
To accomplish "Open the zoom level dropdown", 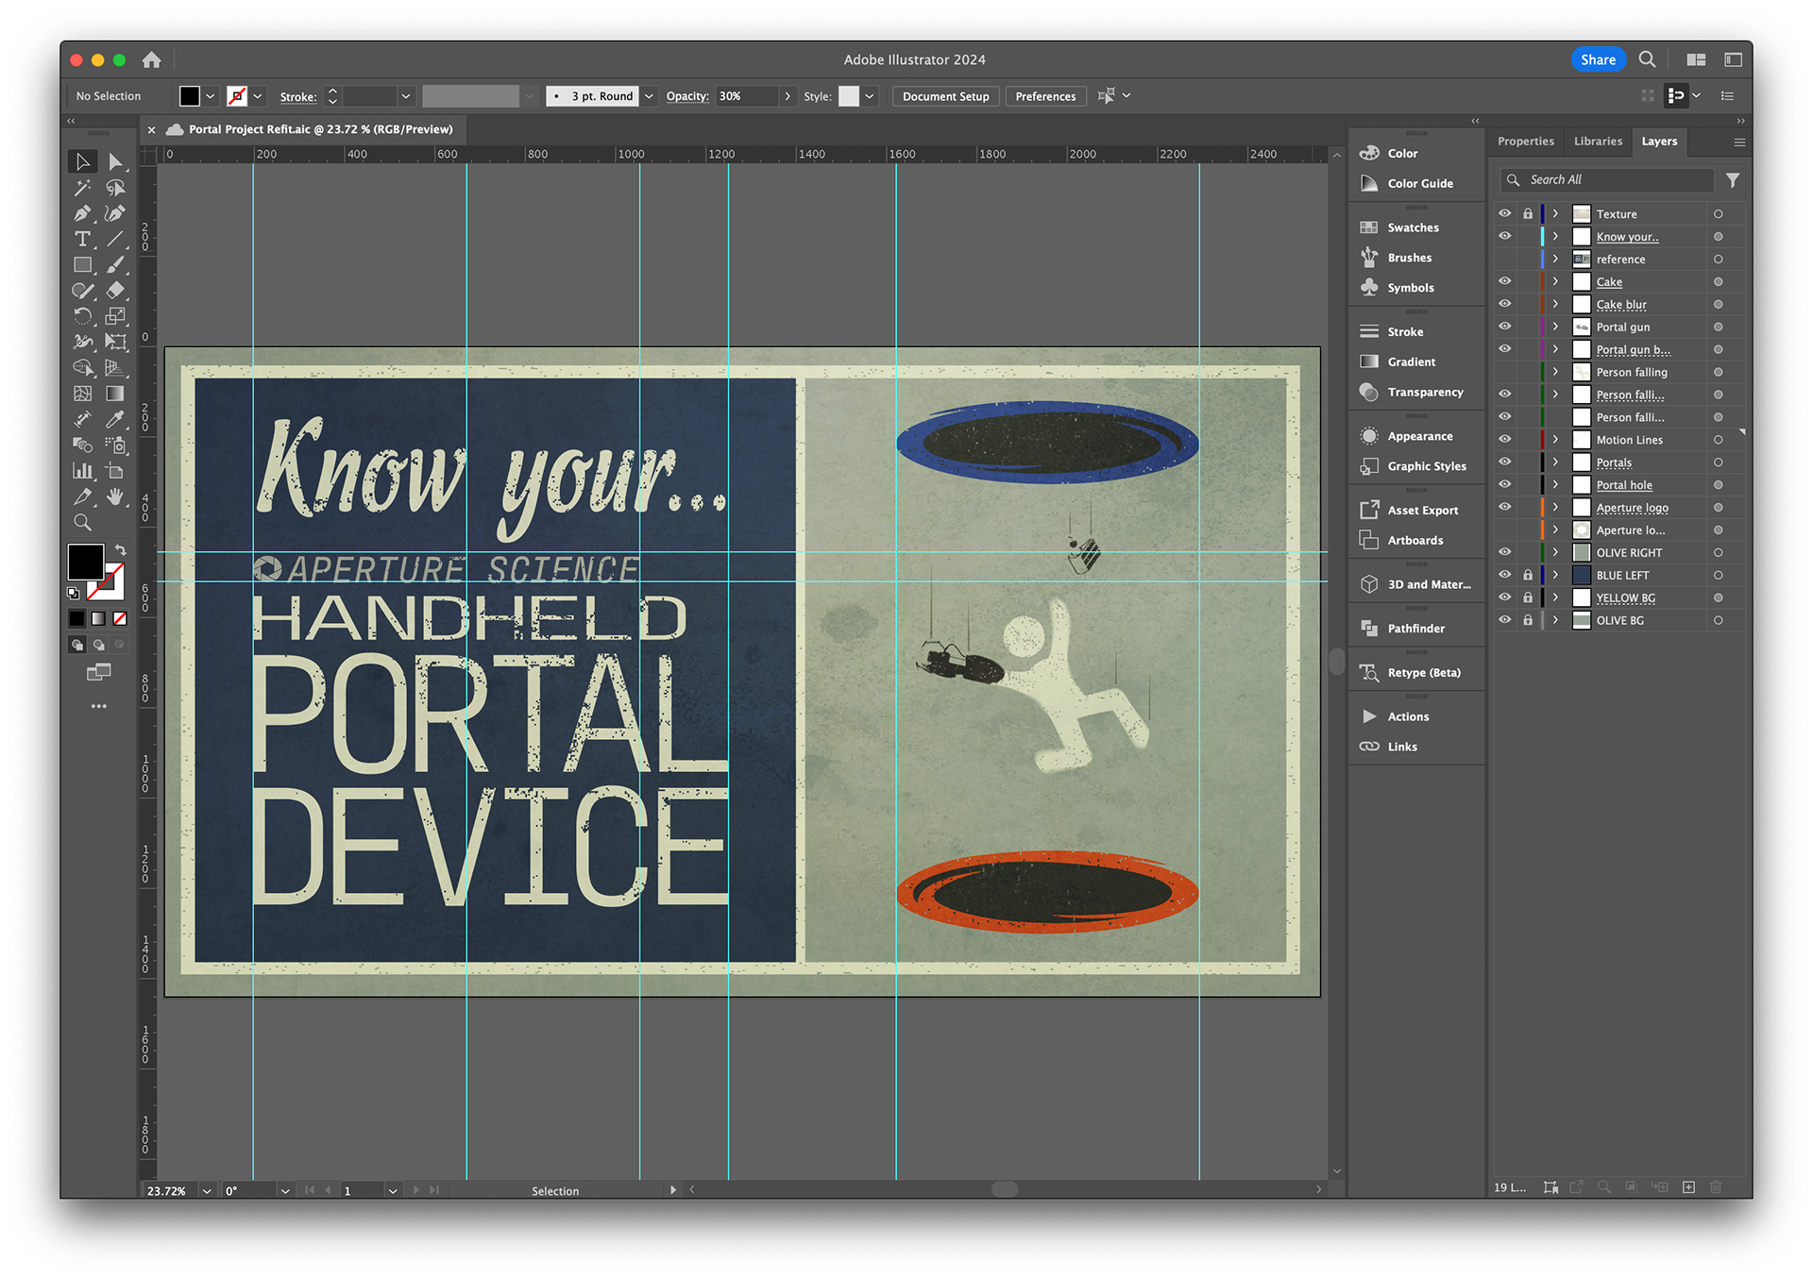I will click(x=207, y=1191).
